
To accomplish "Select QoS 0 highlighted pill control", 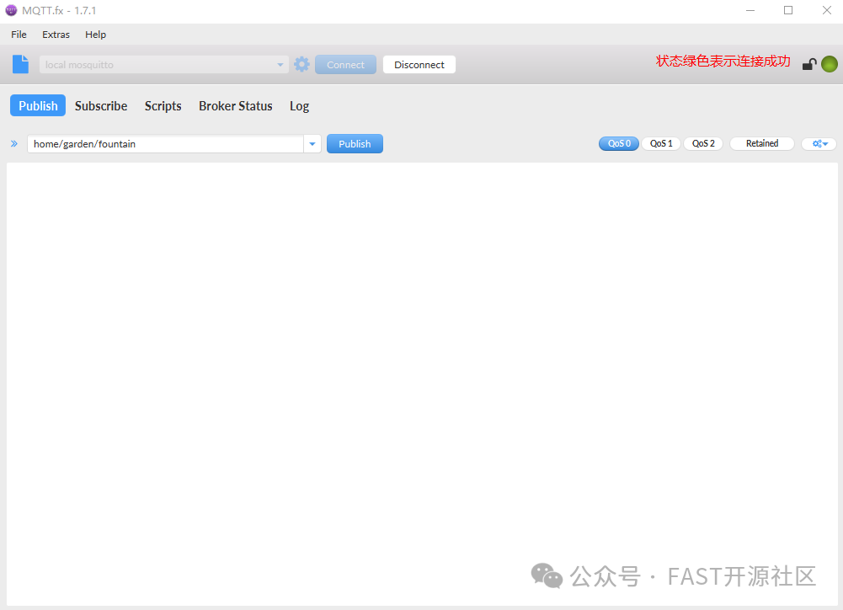I will coord(618,143).
